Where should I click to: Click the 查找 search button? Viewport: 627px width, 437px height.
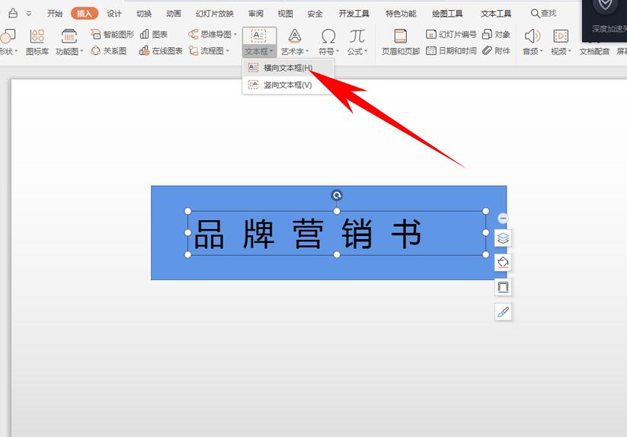(x=543, y=14)
